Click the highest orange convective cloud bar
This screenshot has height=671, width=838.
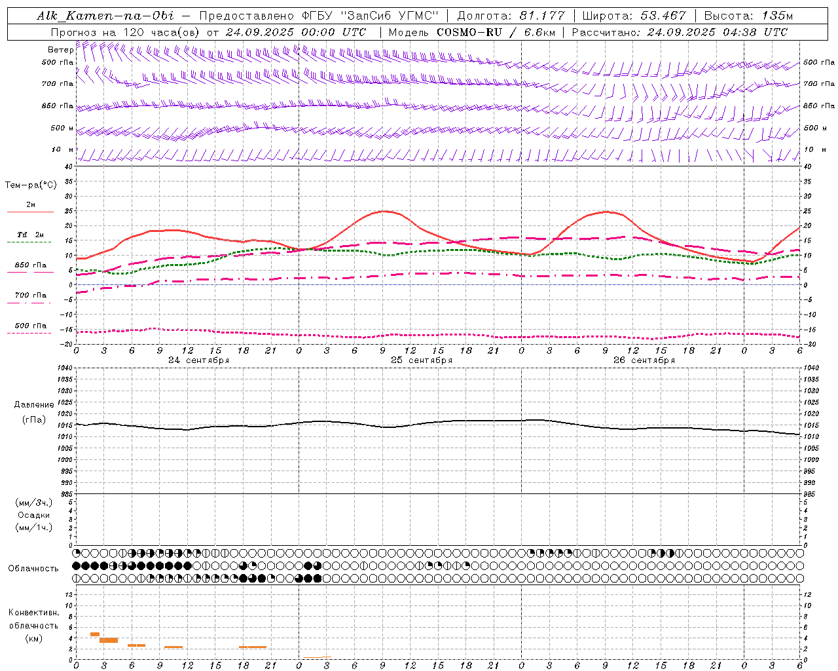tap(94, 634)
